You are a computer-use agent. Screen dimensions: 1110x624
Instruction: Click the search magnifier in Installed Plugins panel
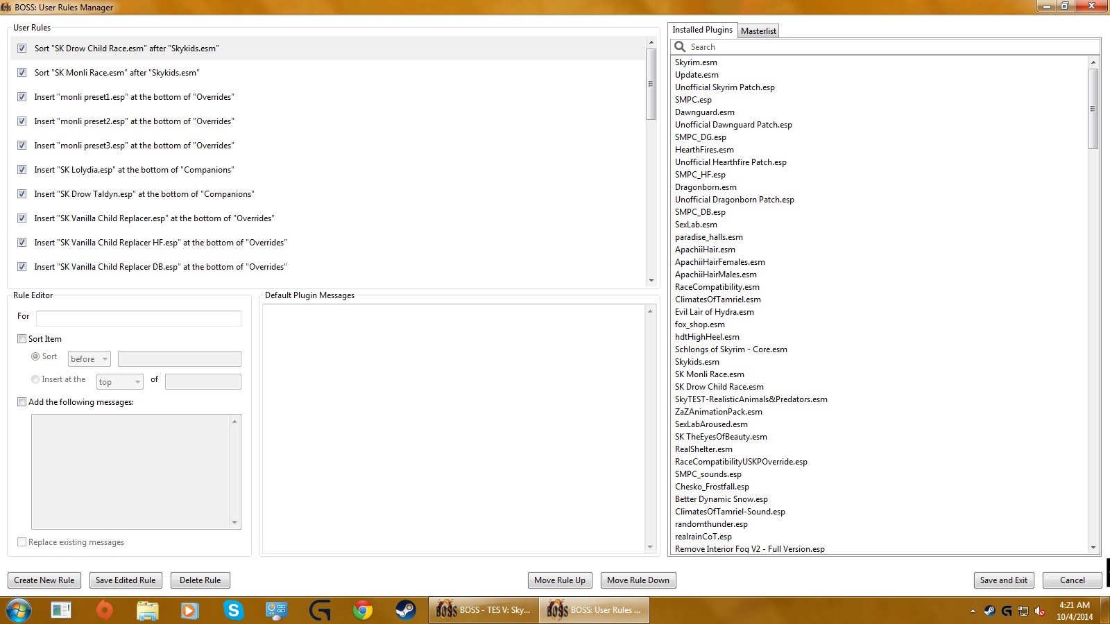click(x=678, y=46)
